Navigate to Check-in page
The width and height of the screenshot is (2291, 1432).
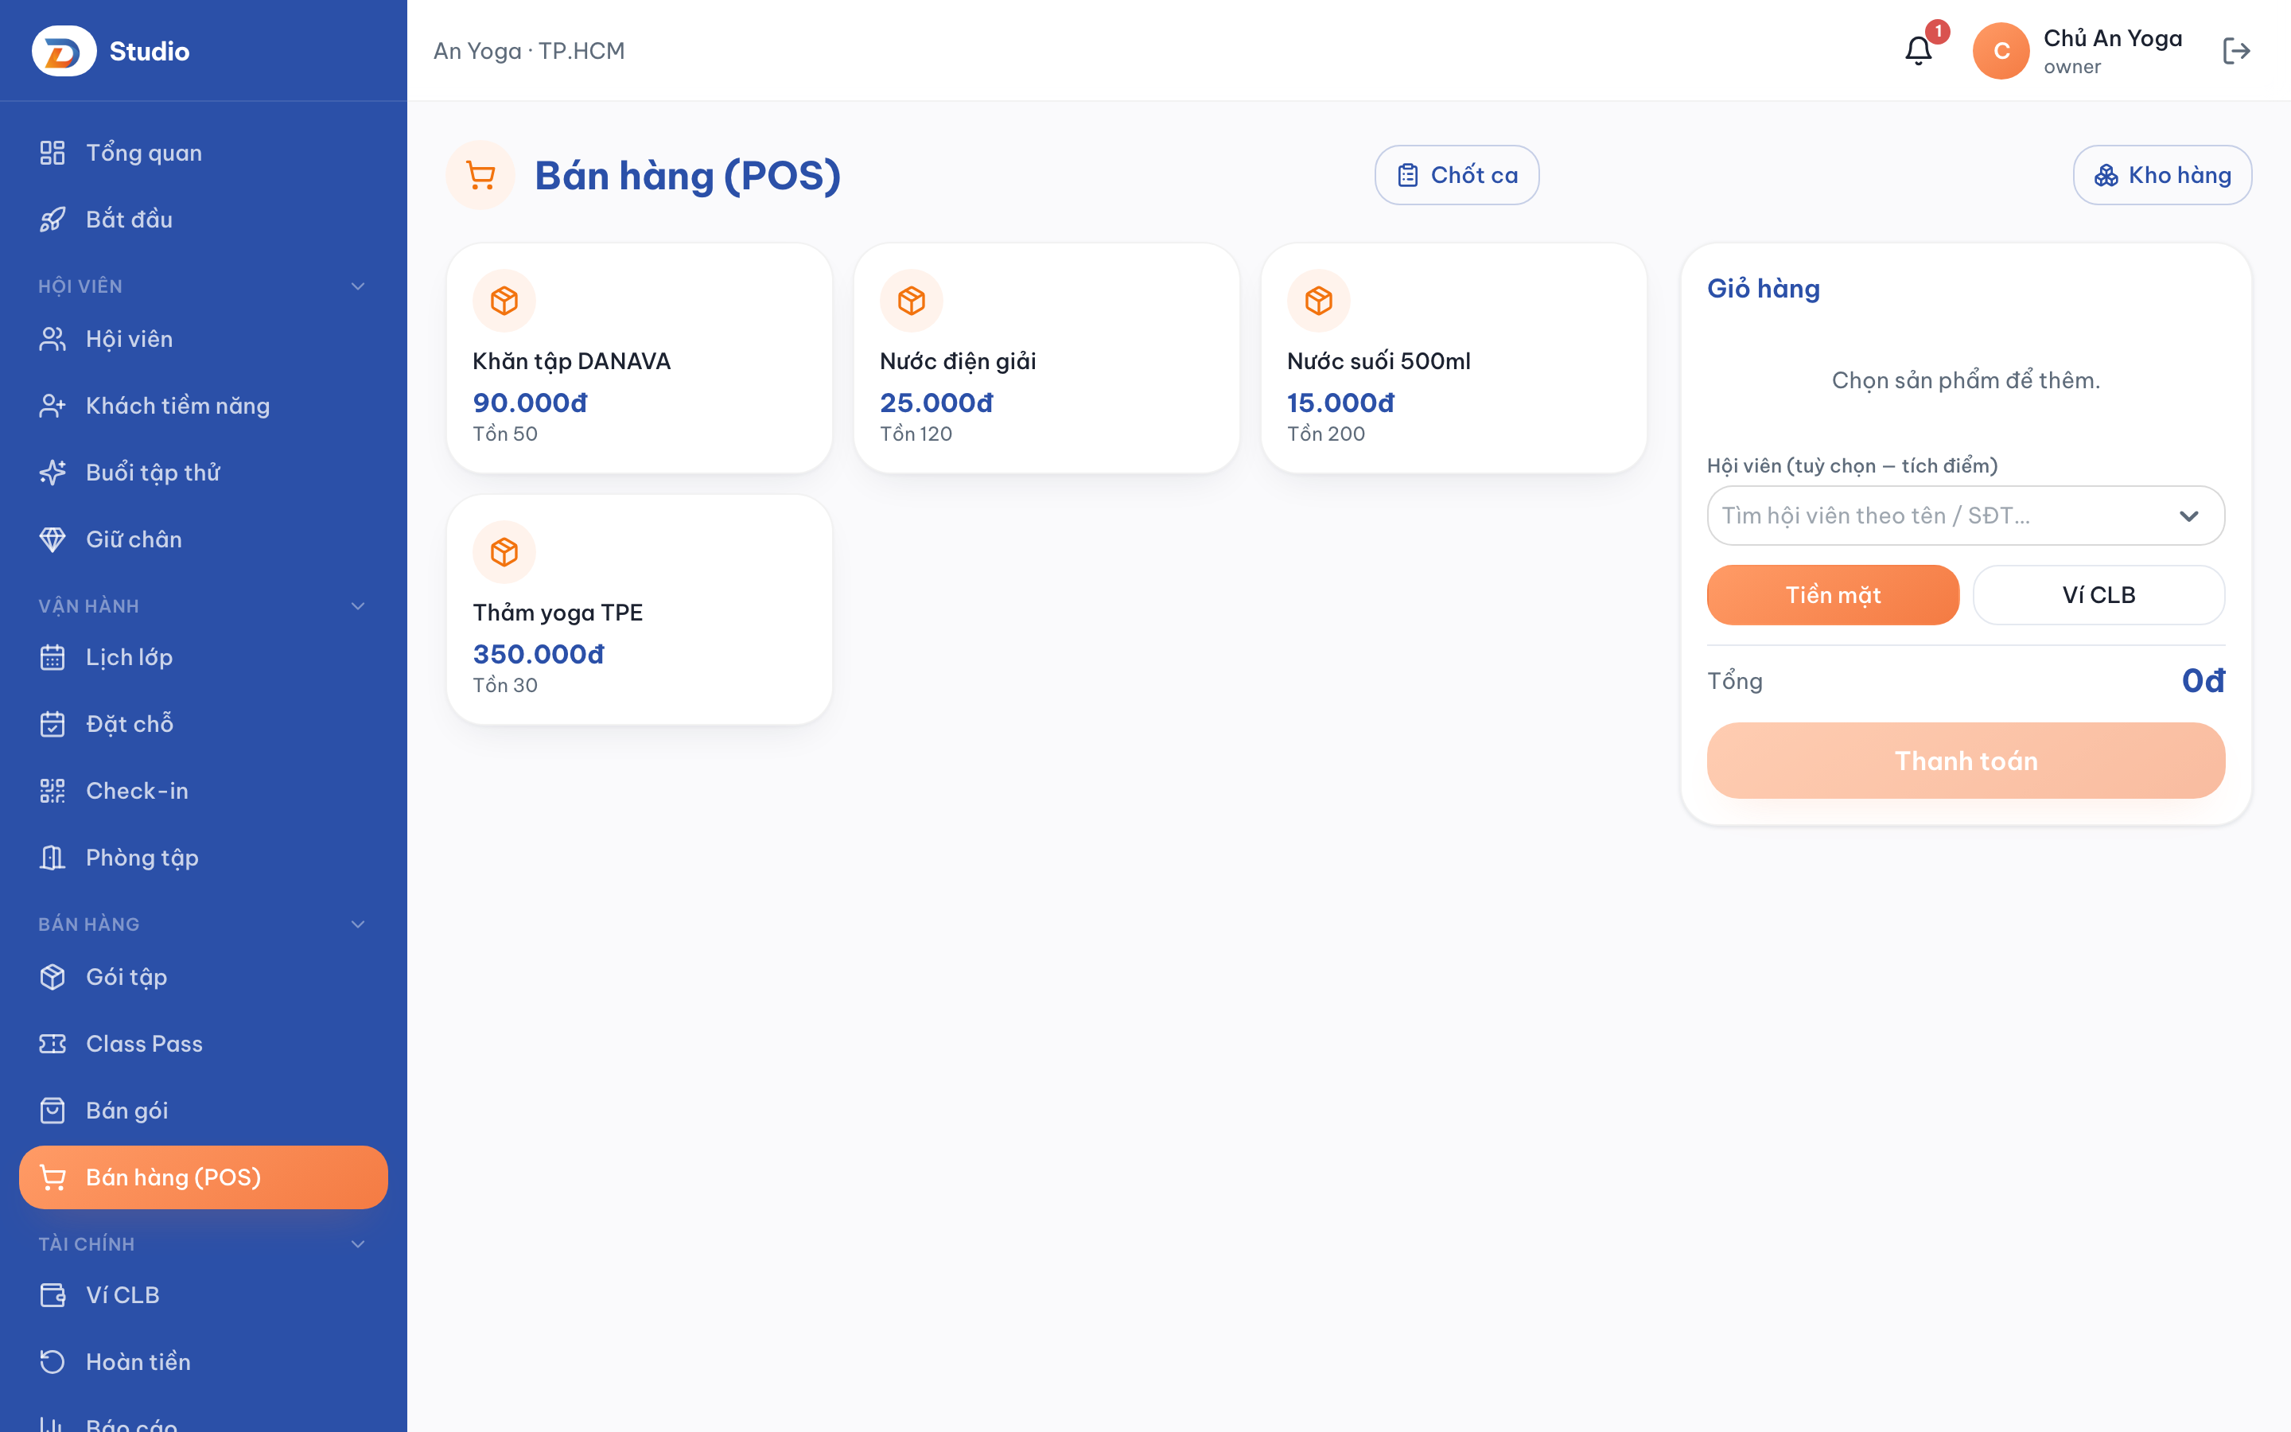coord(204,791)
